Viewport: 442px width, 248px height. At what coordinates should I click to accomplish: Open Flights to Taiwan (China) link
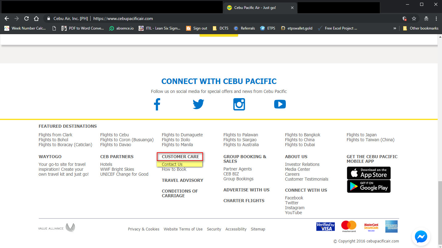(x=371, y=140)
